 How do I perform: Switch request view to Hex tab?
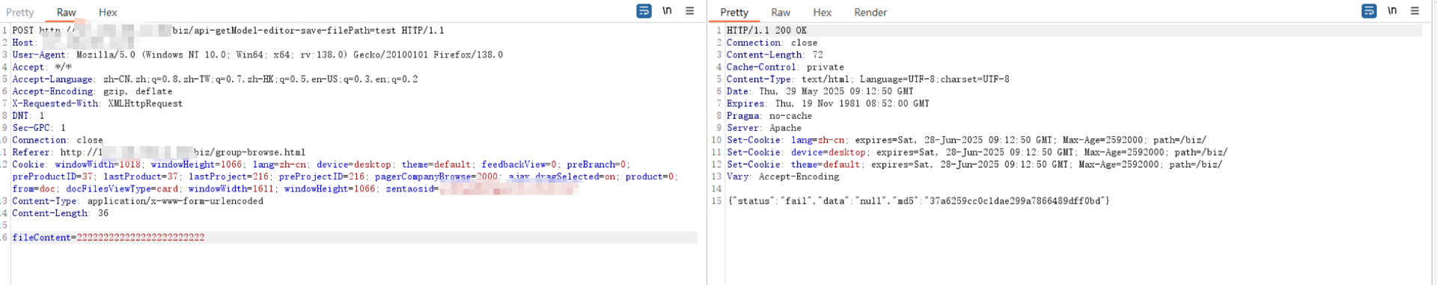coord(108,13)
